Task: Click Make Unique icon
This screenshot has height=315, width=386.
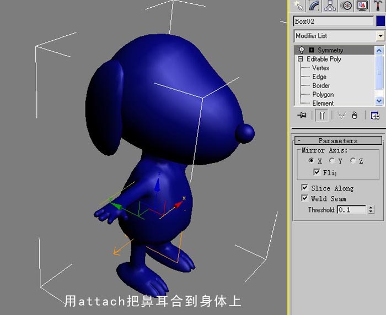Action: pos(341,115)
